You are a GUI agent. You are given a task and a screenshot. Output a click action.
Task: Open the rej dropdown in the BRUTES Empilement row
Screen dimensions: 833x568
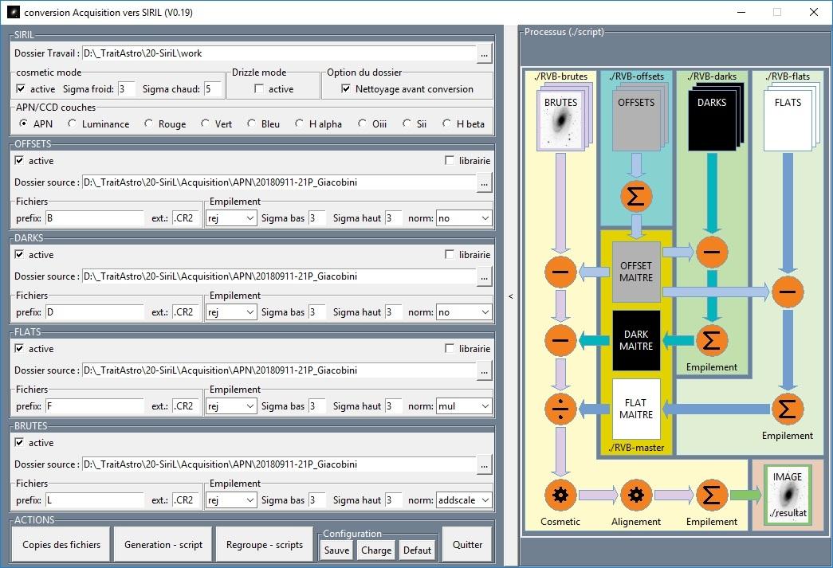[x=231, y=499]
